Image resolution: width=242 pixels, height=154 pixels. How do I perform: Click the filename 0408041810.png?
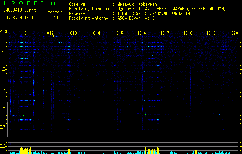(20, 10)
